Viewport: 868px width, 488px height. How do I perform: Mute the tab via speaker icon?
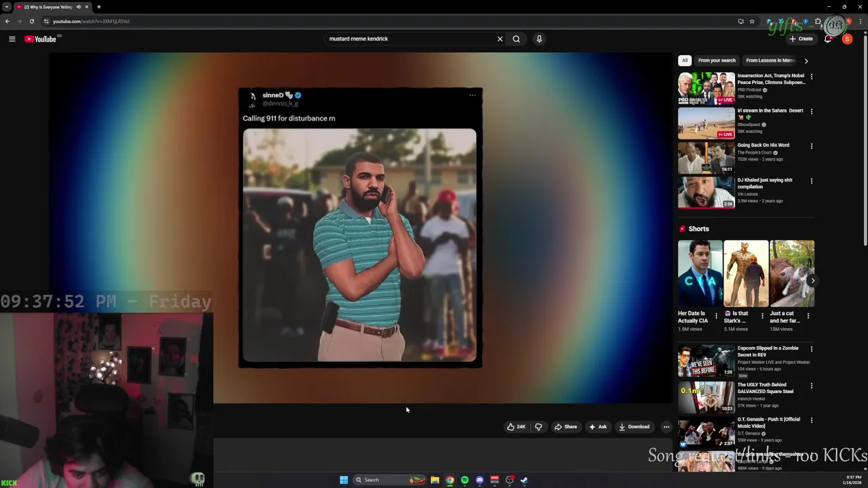pyautogui.click(x=78, y=7)
